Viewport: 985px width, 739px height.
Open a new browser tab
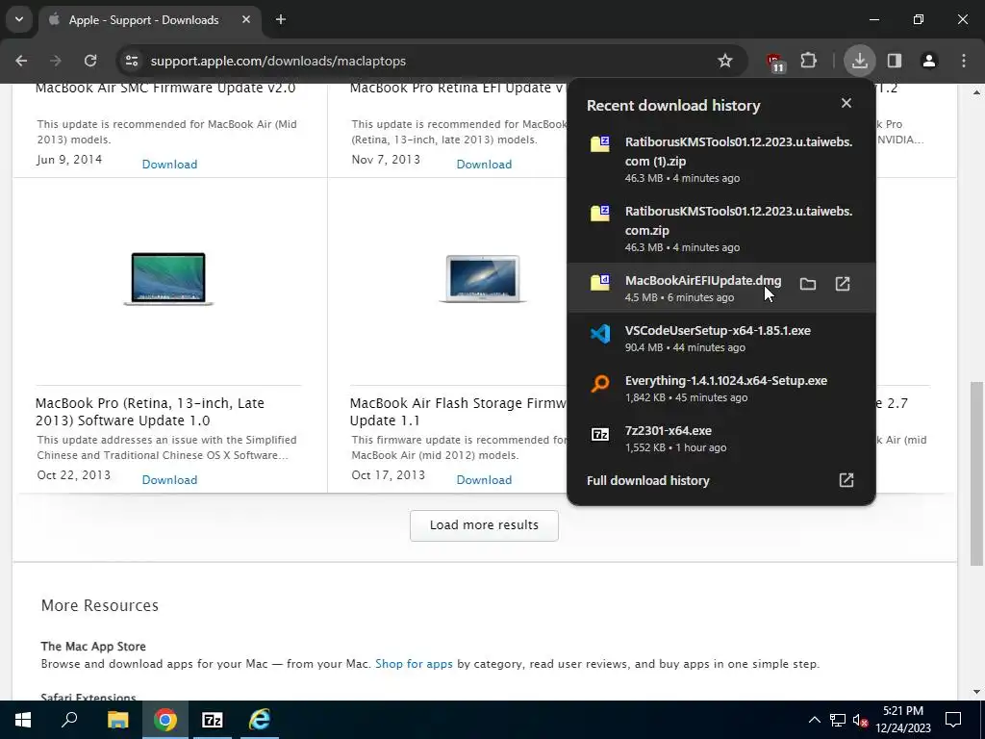(281, 19)
